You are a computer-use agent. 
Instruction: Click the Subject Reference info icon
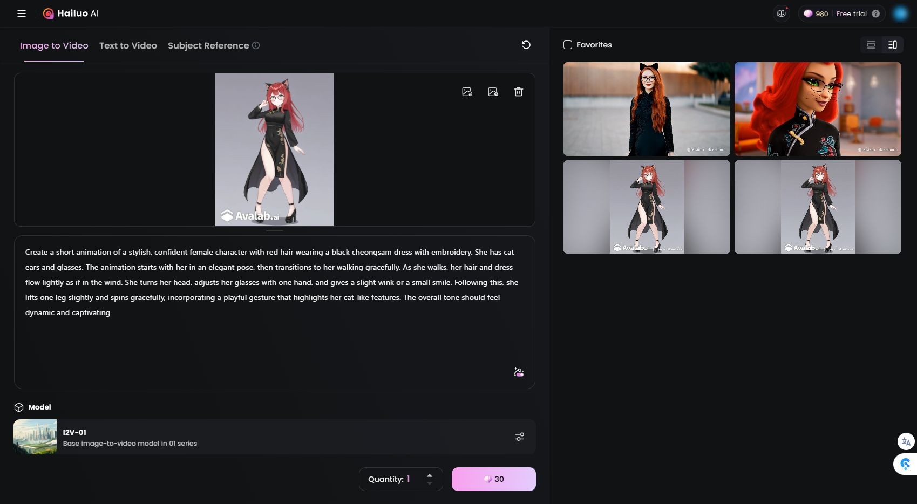coord(256,45)
